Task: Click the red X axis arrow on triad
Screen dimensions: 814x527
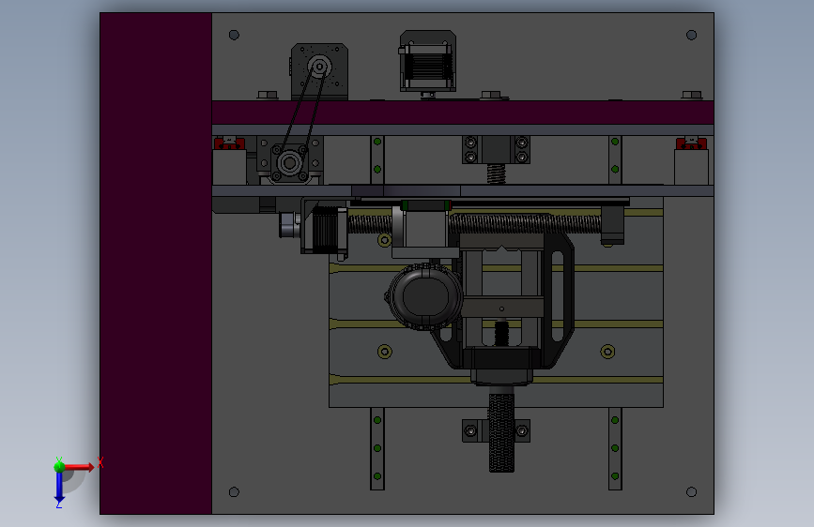Action: tap(80, 467)
